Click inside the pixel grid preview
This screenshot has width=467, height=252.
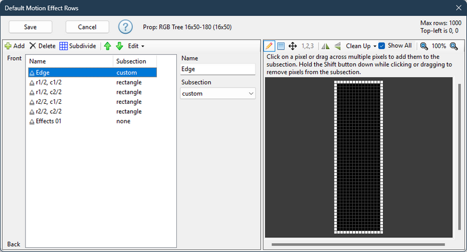pos(359,158)
